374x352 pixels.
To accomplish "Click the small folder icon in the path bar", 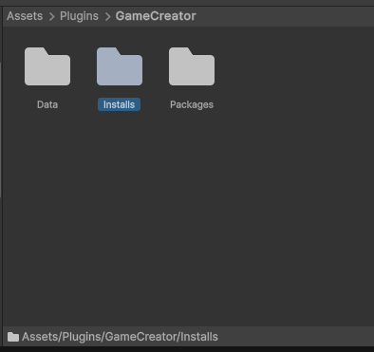I will pos(13,337).
